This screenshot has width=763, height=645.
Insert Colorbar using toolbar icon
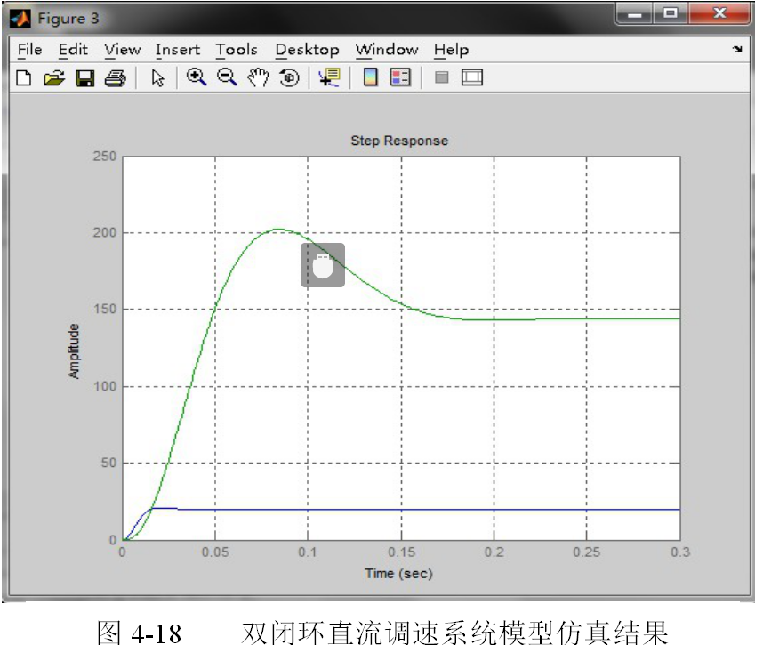click(x=370, y=77)
